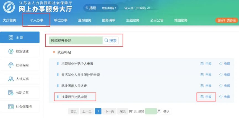Favorite 技能提升补贴申领 via star icon

click(221, 97)
